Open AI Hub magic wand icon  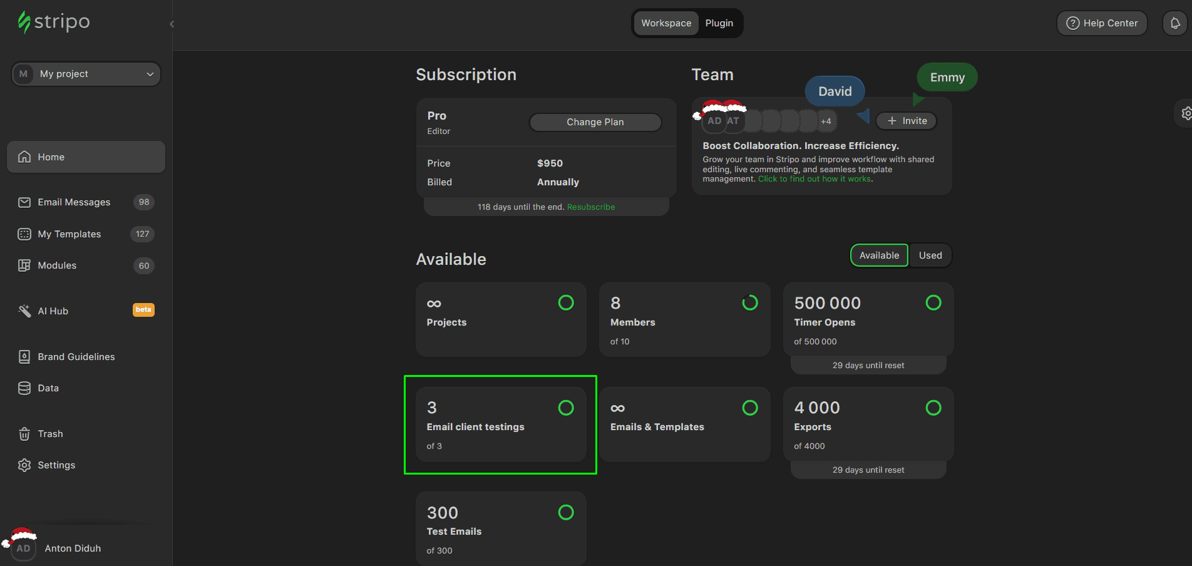point(24,311)
